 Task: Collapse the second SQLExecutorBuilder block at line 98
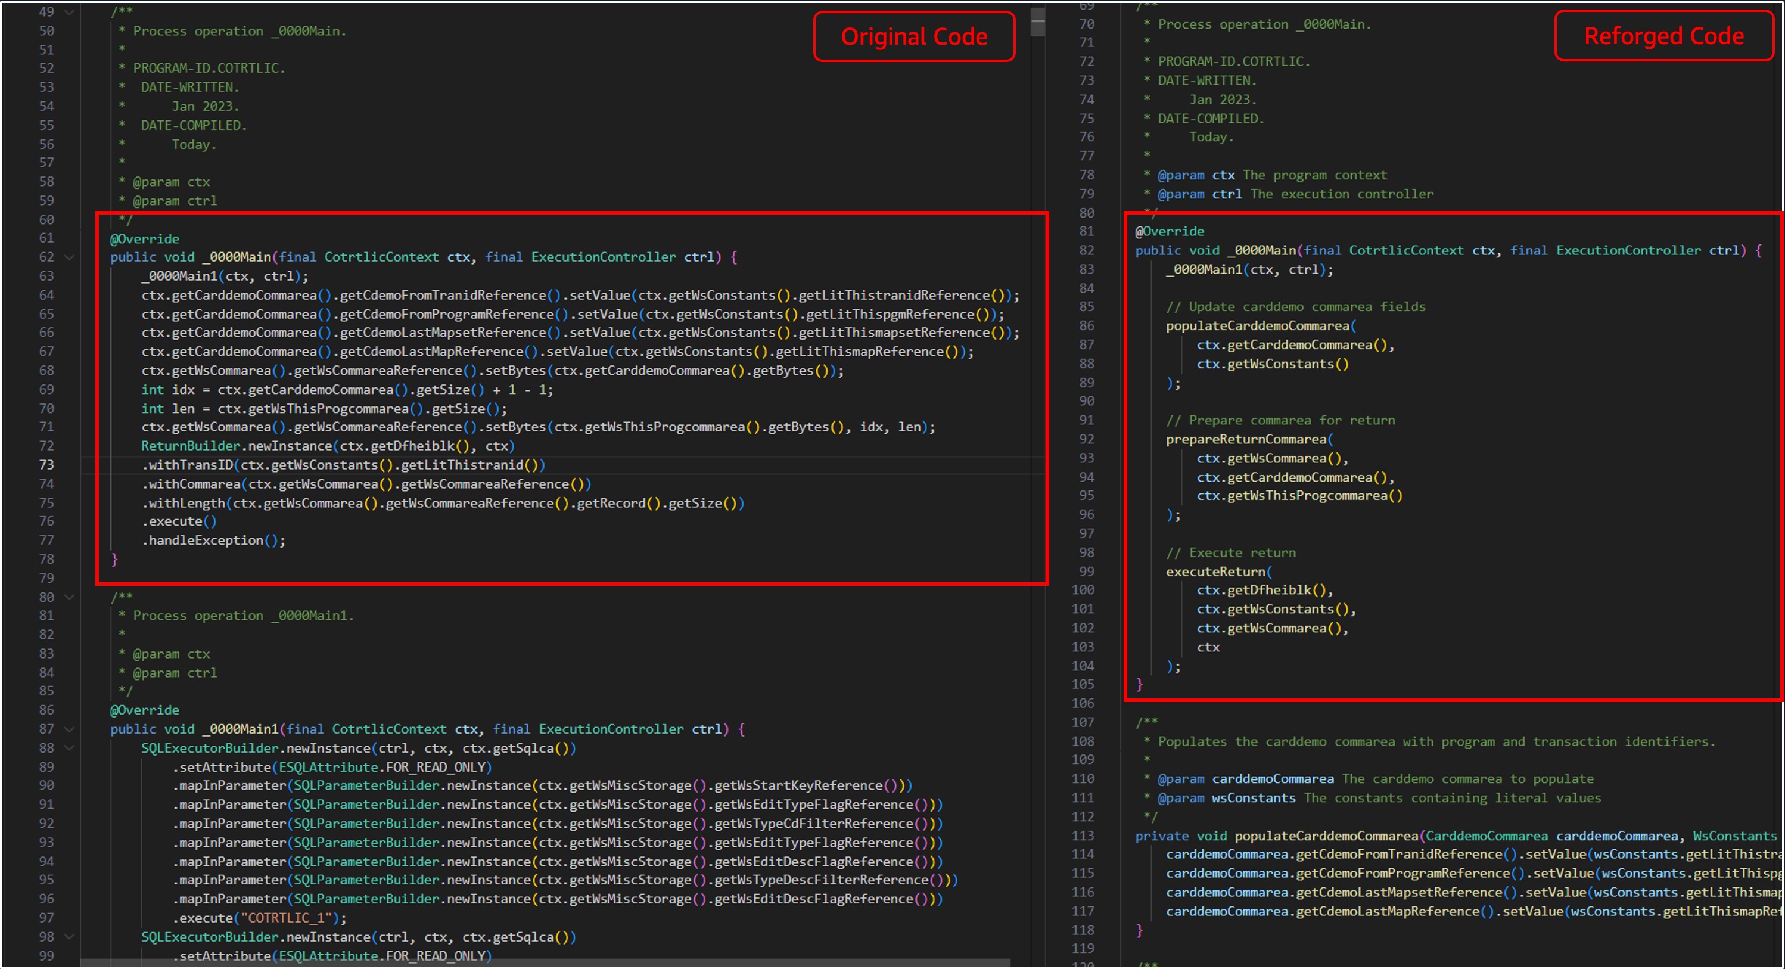point(69,936)
